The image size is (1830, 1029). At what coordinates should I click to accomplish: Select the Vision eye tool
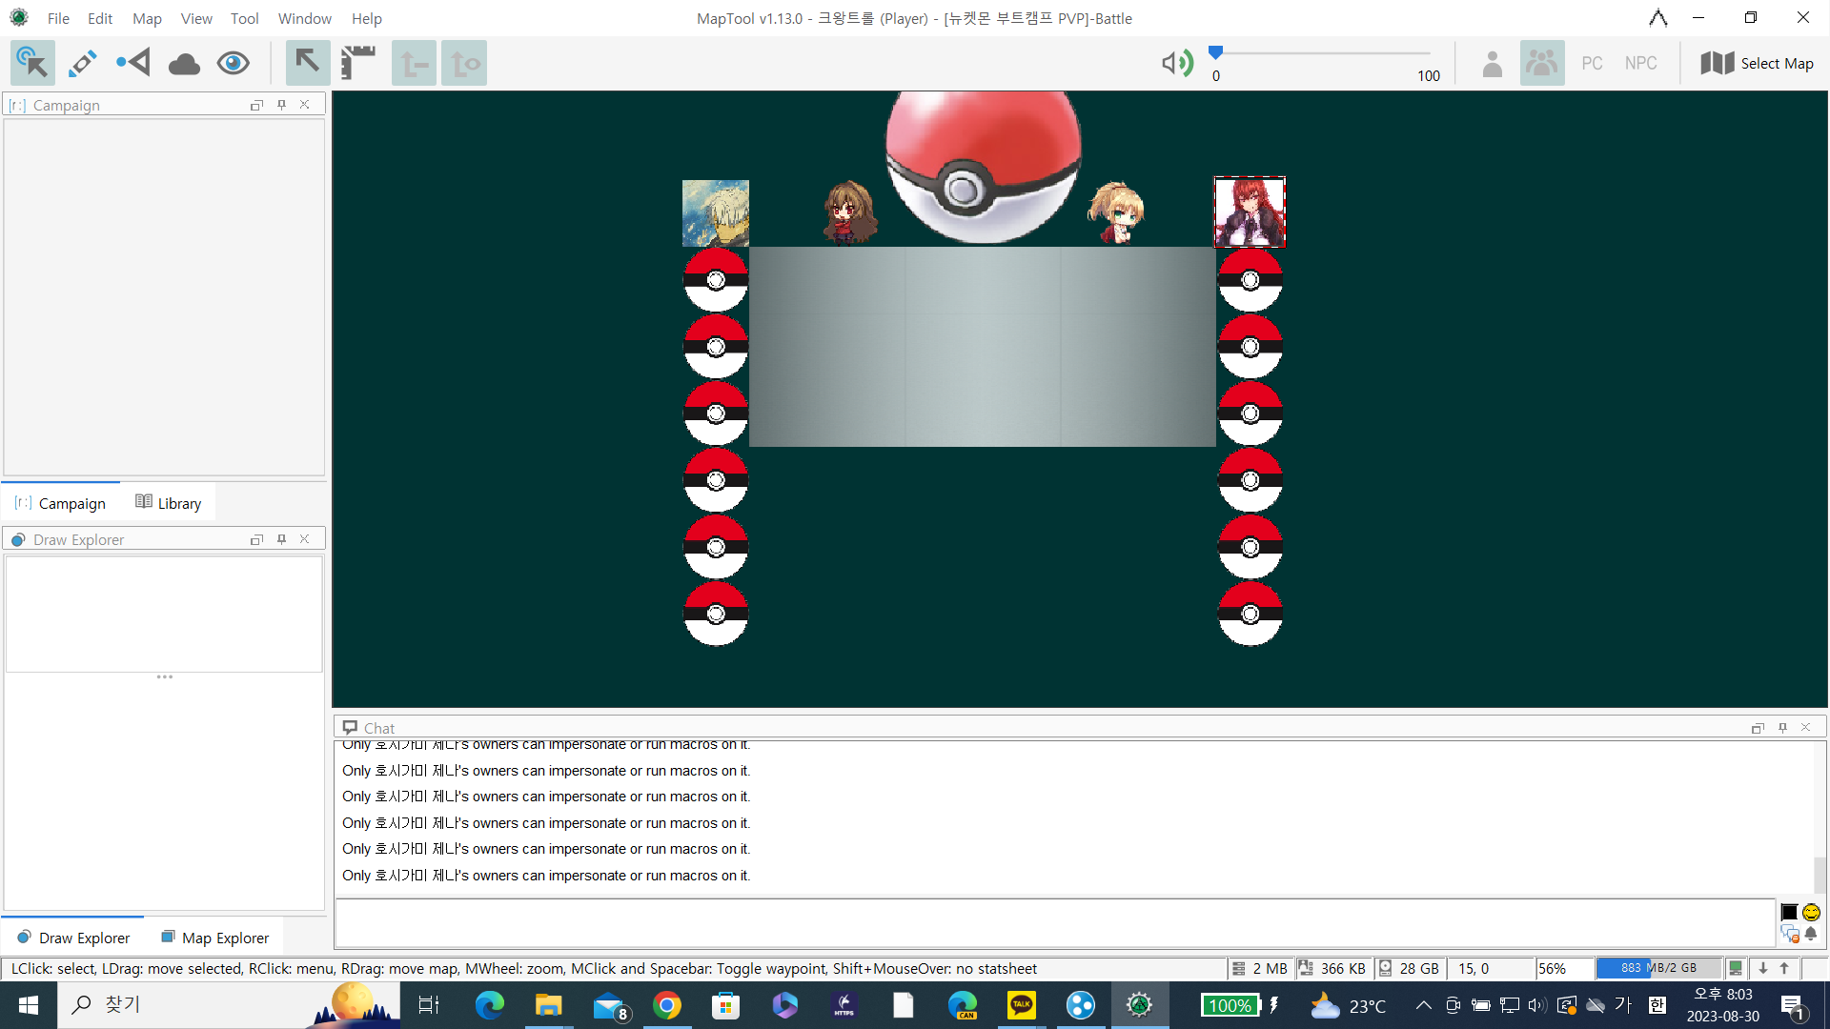pos(234,63)
